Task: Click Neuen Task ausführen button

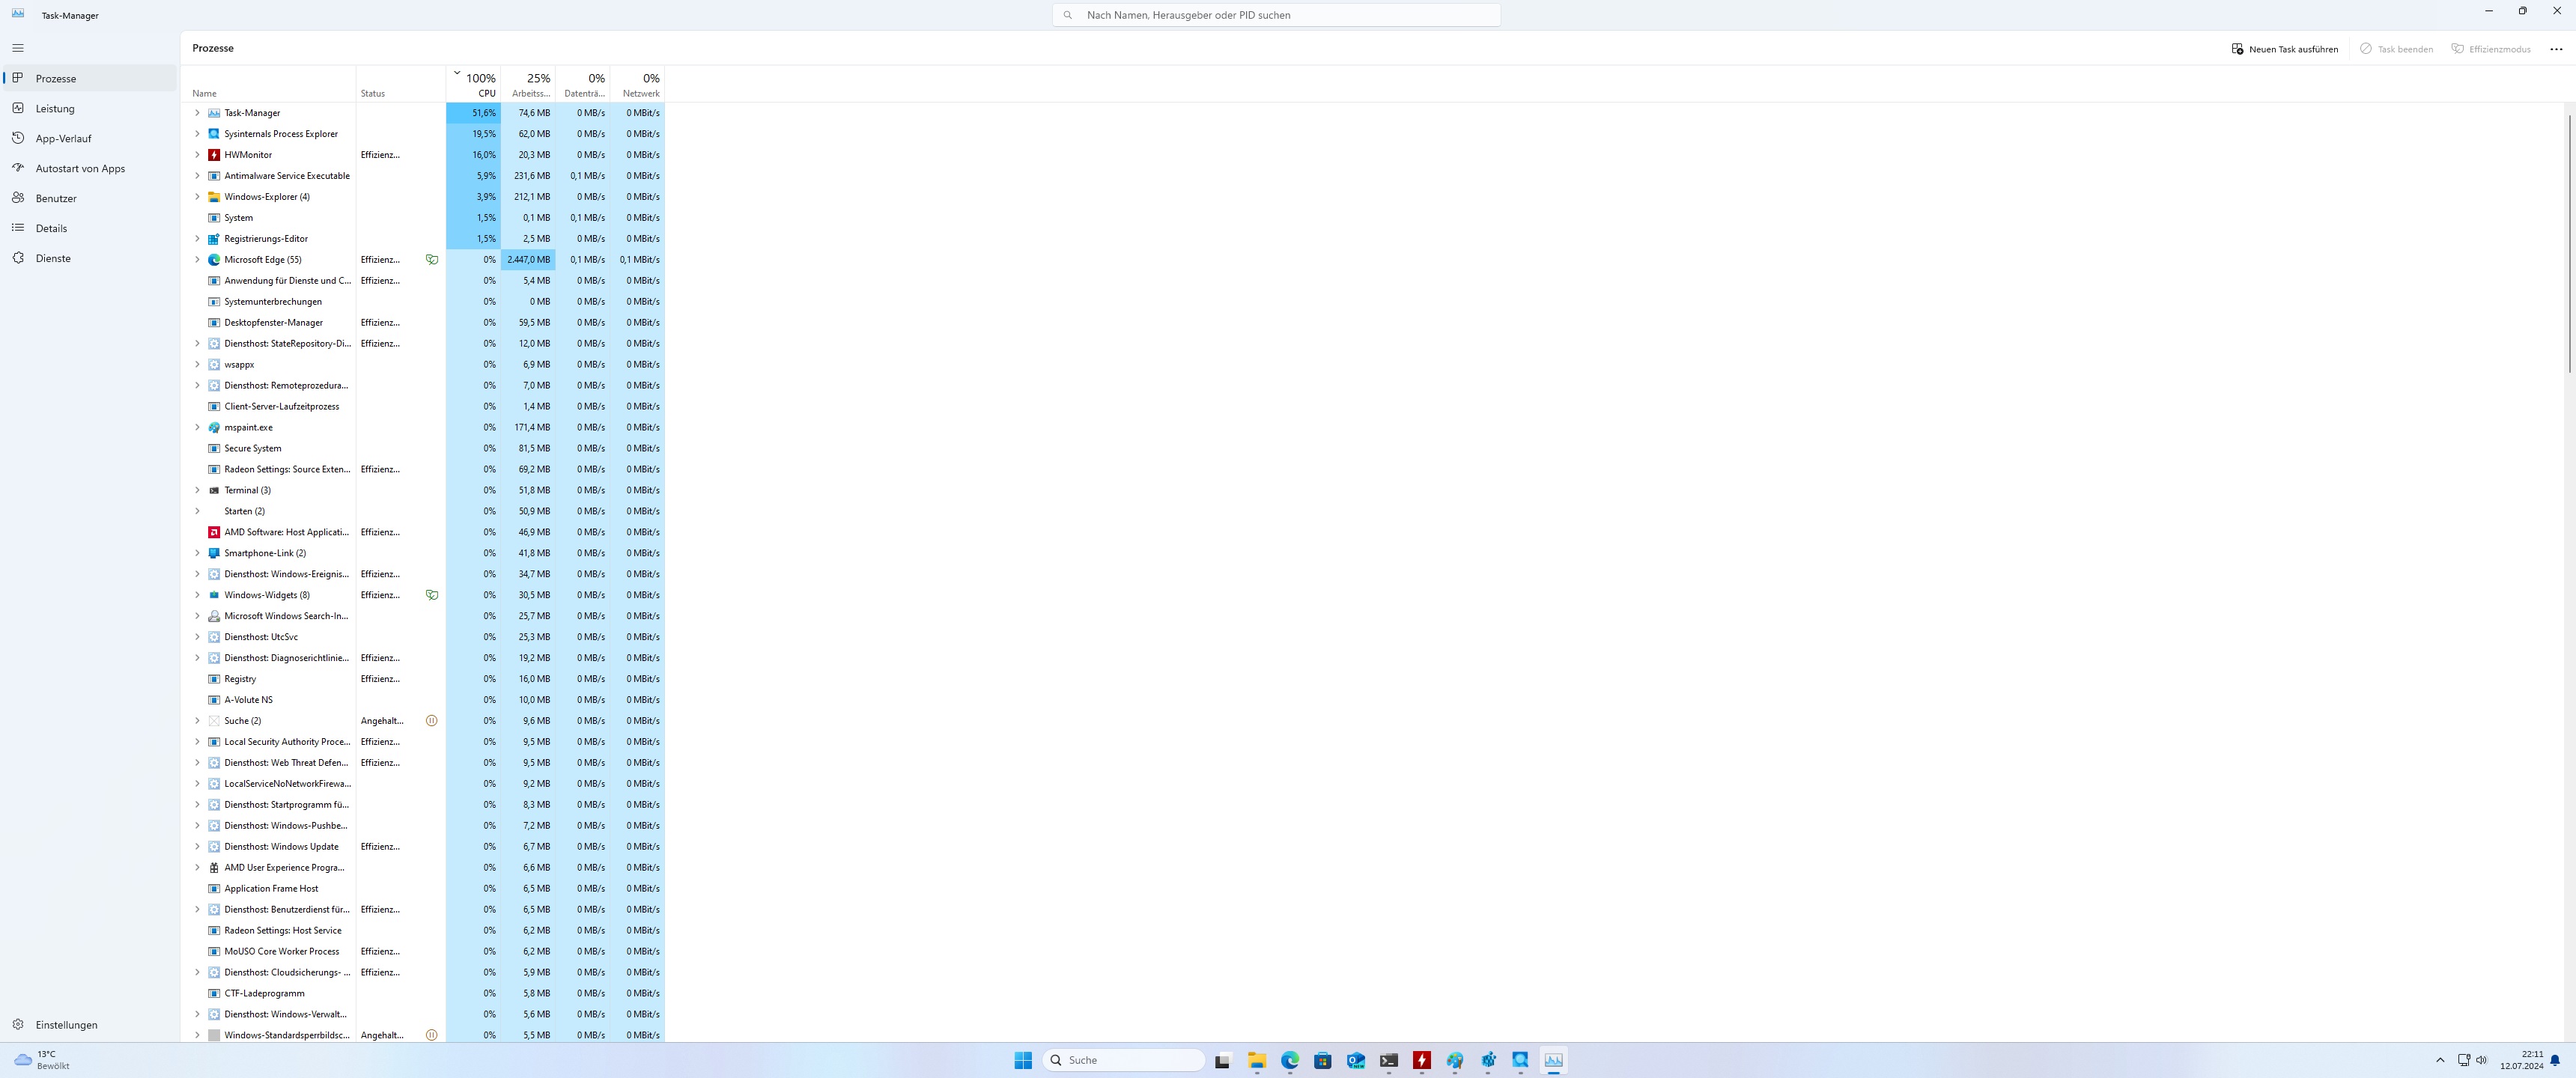Action: coord(2284,49)
